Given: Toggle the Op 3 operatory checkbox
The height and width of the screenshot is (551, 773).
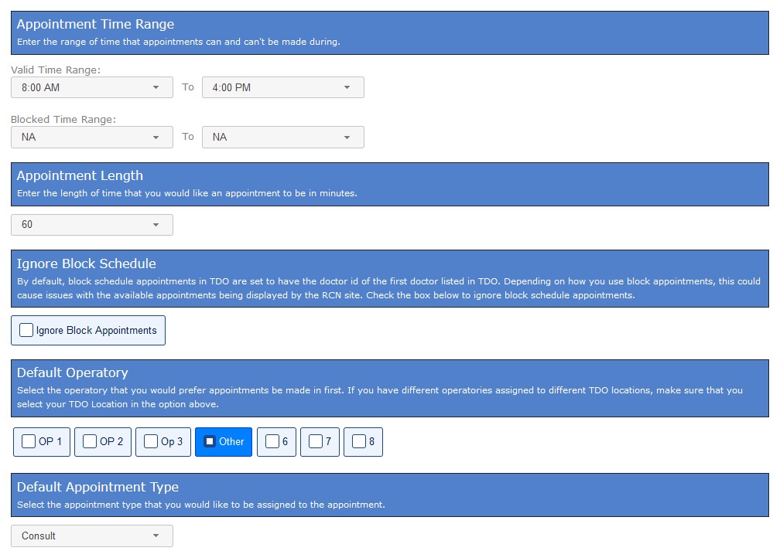Looking at the screenshot, I should coord(151,441).
